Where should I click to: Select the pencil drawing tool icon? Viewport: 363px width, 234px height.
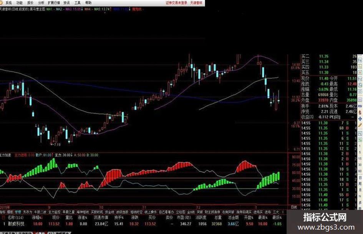point(360,125)
